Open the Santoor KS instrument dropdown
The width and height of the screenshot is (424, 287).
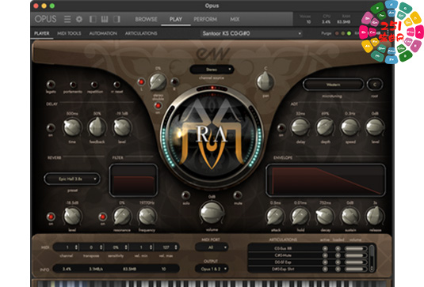(251, 33)
